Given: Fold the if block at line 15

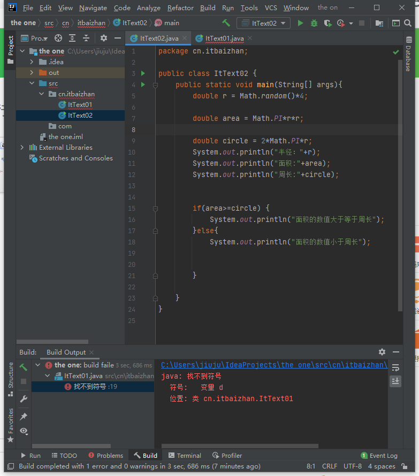Looking at the screenshot, I should 155,209.
